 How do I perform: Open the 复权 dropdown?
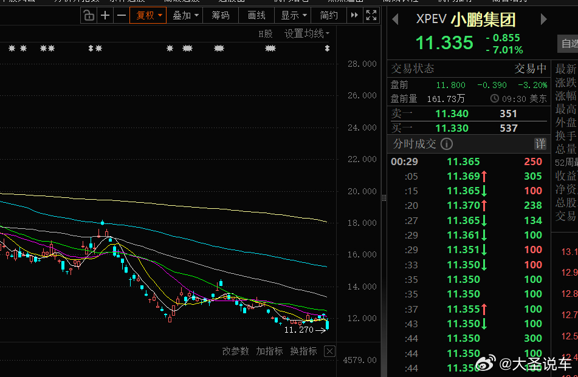[x=148, y=15]
